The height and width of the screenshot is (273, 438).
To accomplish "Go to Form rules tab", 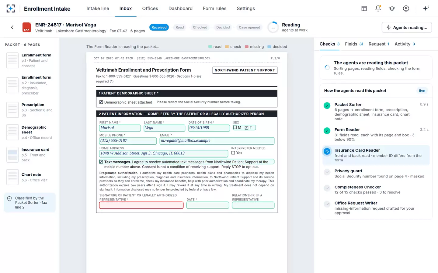I will tap(215, 8).
